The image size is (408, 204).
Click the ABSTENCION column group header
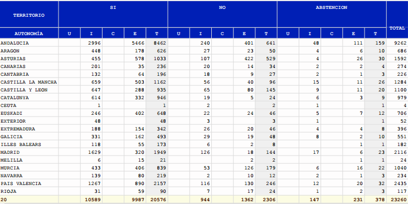(332, 8)
